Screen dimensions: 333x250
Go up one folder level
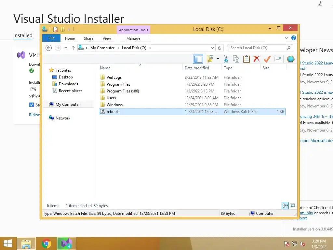(73, 48)
